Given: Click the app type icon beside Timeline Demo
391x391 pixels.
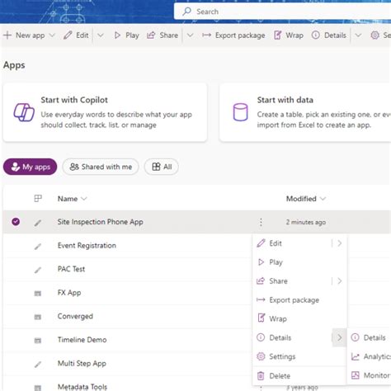Looking at the screenshot, I should (x=38, y=341).
